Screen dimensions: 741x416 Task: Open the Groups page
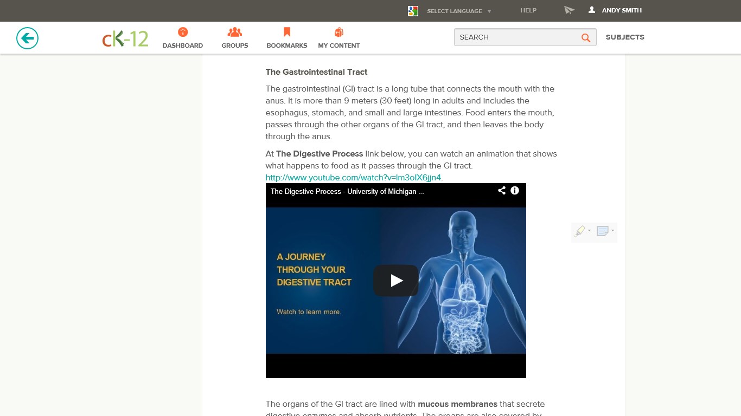(x=234, y=38)
